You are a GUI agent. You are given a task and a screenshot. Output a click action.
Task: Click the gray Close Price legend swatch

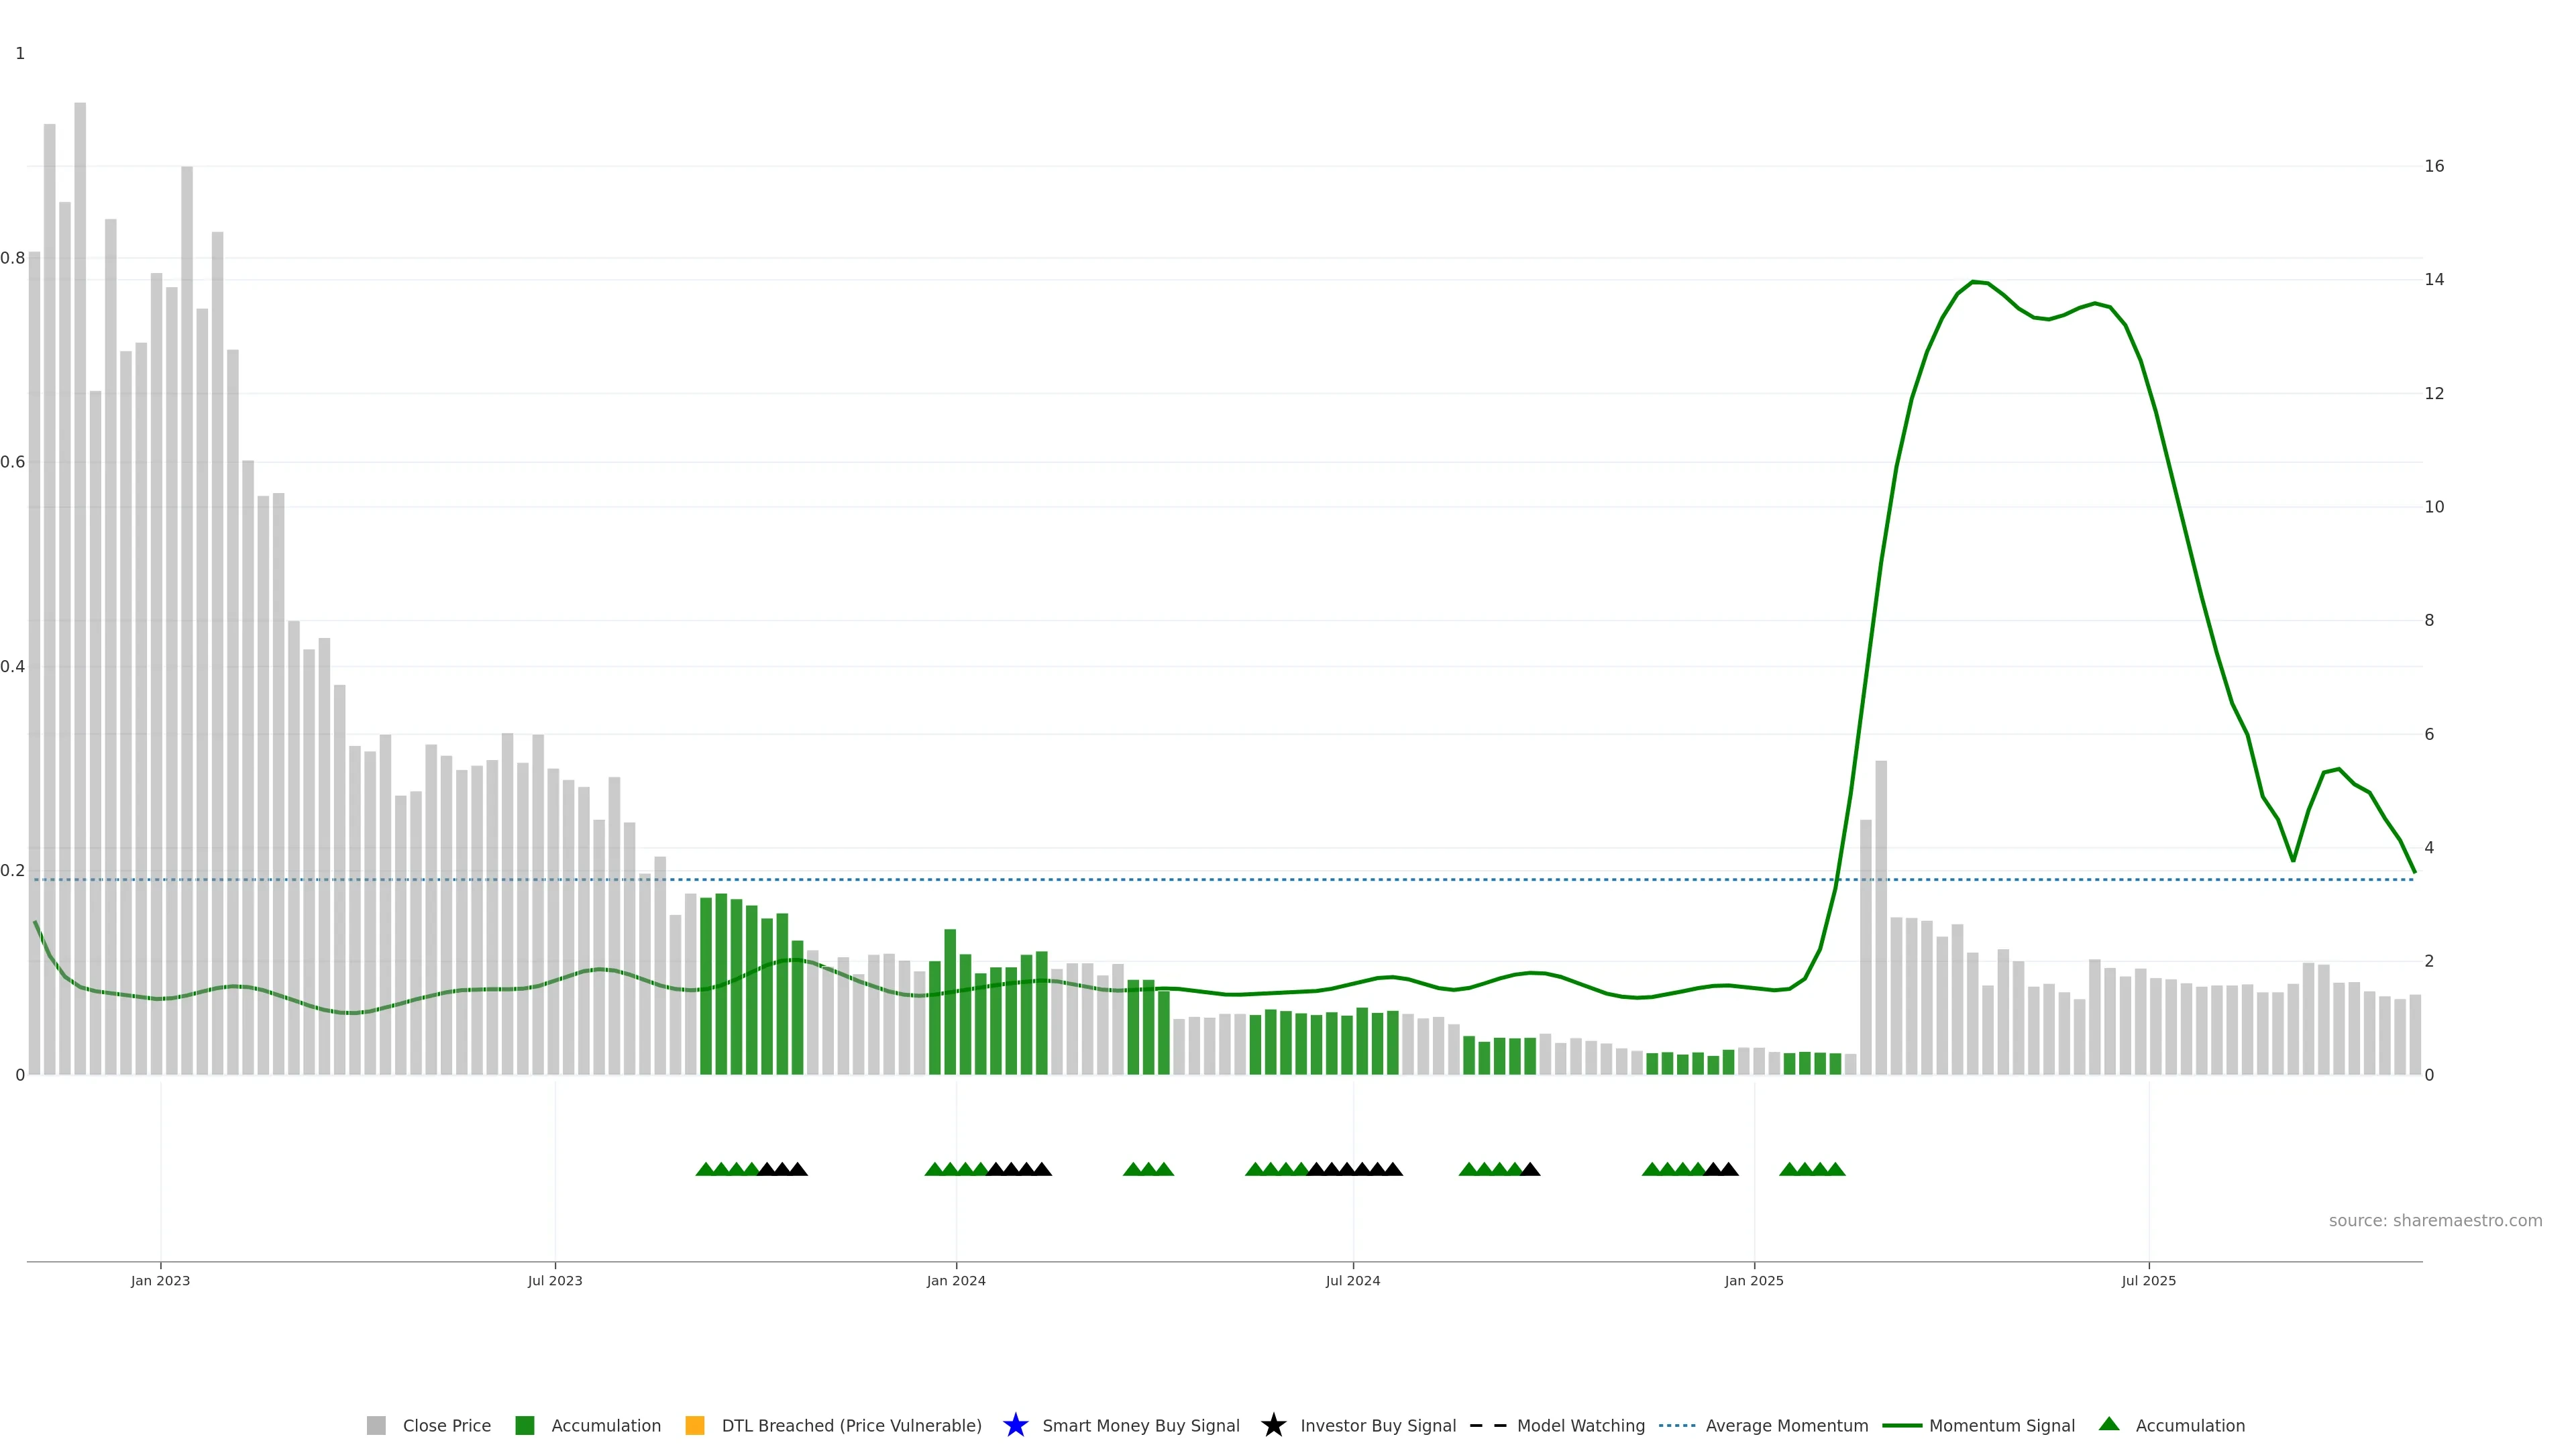pyautogui.click(x=376, y=1425)
